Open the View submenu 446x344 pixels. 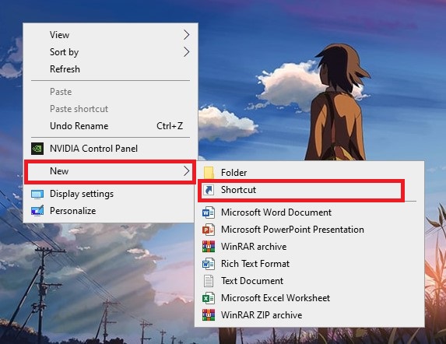pos(111,35)
